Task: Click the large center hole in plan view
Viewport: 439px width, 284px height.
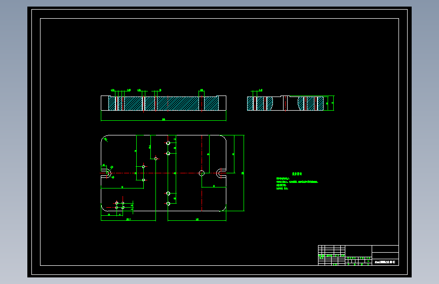Action: [x=202, y=173]
